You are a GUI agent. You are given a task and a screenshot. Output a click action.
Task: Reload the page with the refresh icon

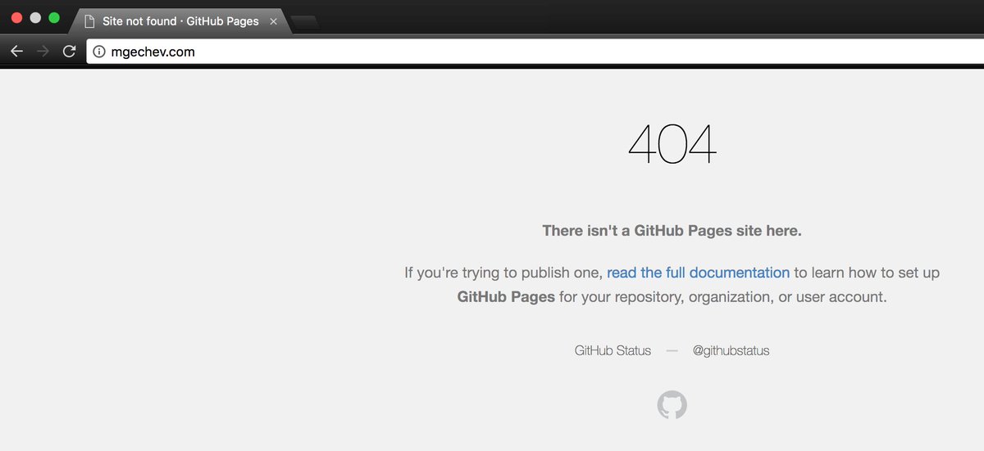coord(70,52)
